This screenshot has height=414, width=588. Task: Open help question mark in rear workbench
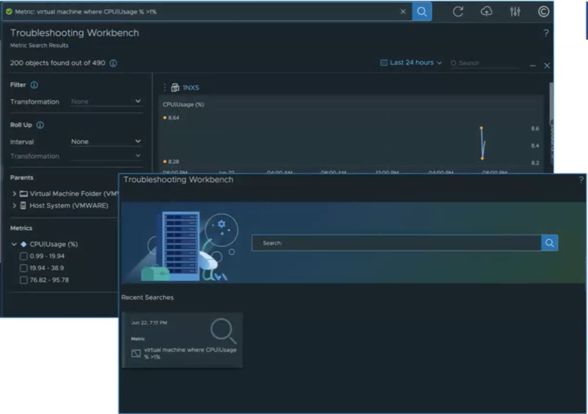[x=546, y=33]
